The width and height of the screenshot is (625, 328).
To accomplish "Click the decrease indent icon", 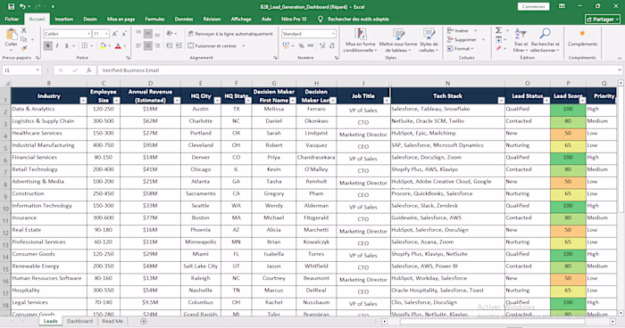I will click(x=169, y=45).
